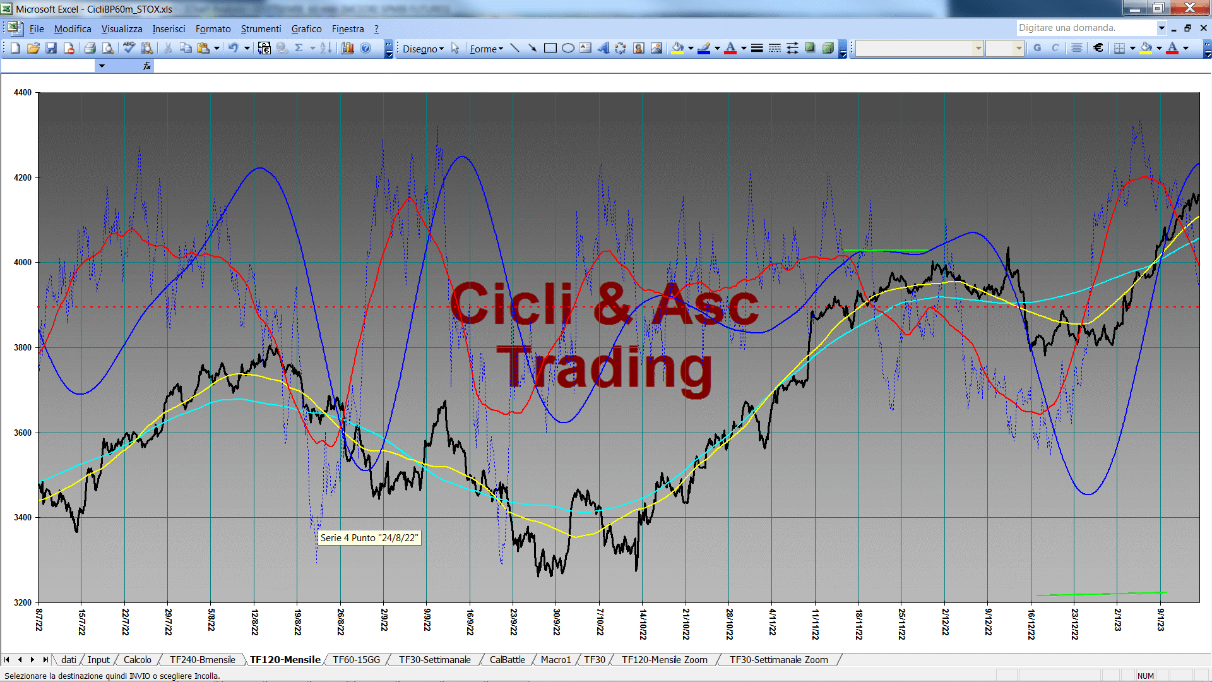Click the Cut scissors icon
1212x682 pixels.
168,48
